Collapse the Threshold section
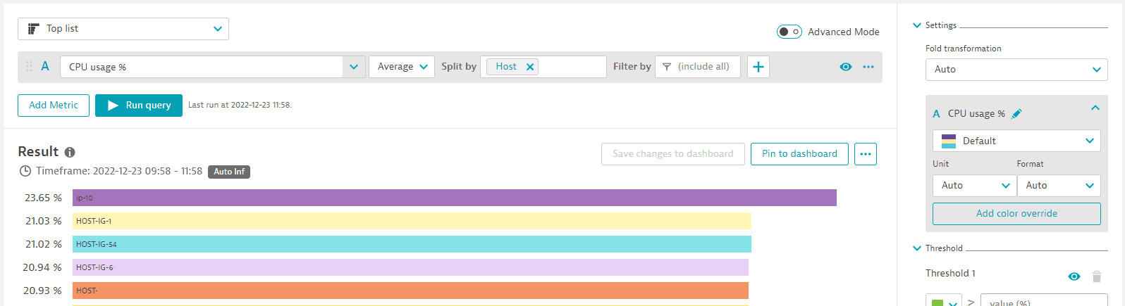The image size is (1125, 306). tap(917, 248)
